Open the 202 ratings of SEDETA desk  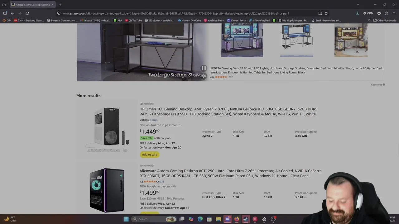(x=230, y=77)
